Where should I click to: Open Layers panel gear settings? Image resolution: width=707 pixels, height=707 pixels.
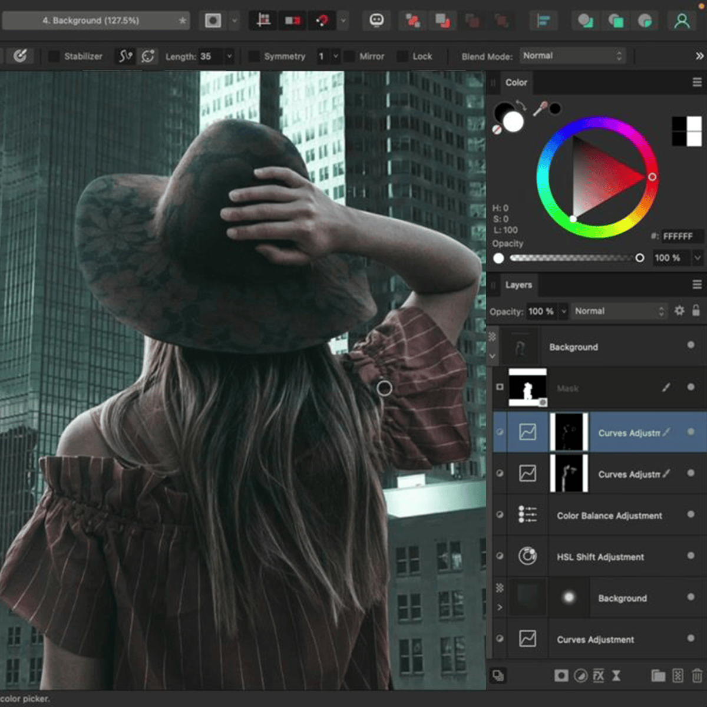pyautogui.click(x=679, y=310)
